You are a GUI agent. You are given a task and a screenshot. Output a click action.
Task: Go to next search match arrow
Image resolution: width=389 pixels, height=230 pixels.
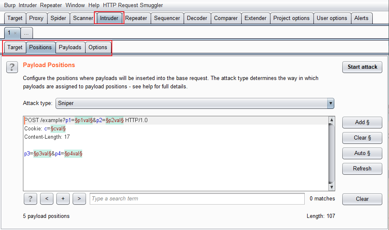point(79,199)
